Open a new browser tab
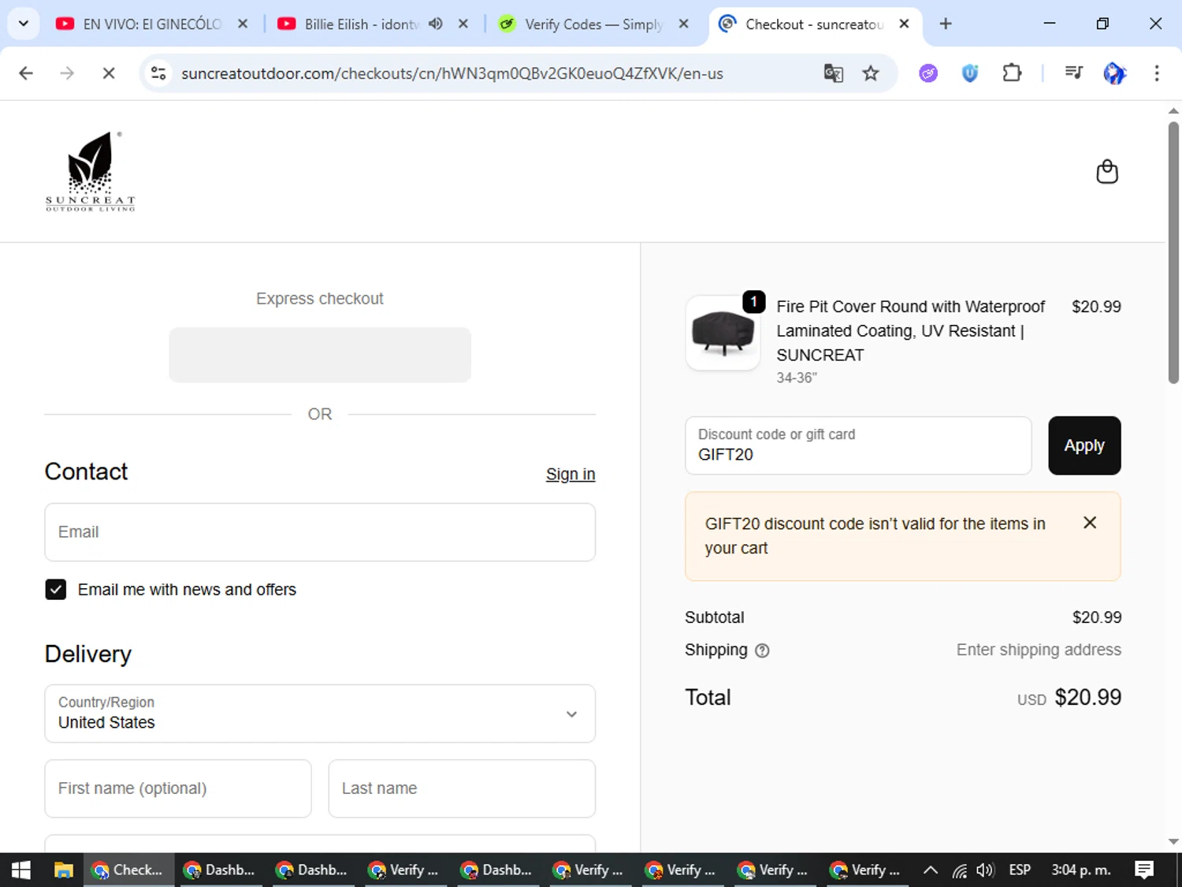Image resolution: width=1182 pixels, height=887 pixels. pyautogui.click(x=946, y=24)
